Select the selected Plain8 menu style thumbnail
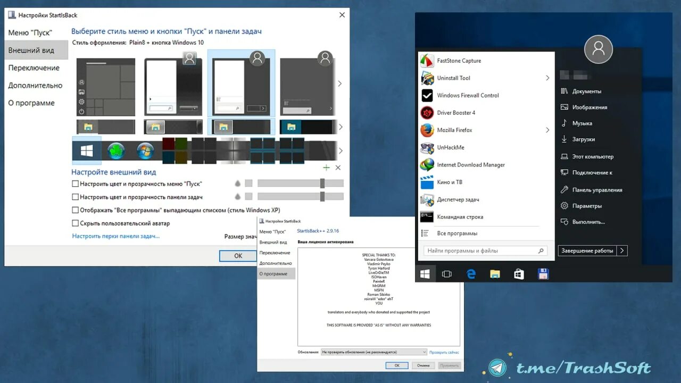681x383 pixels. tap(242, 83)
